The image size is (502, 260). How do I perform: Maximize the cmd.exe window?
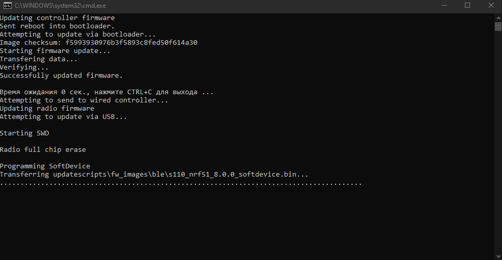pyautogui.click(x=467, y=6)
